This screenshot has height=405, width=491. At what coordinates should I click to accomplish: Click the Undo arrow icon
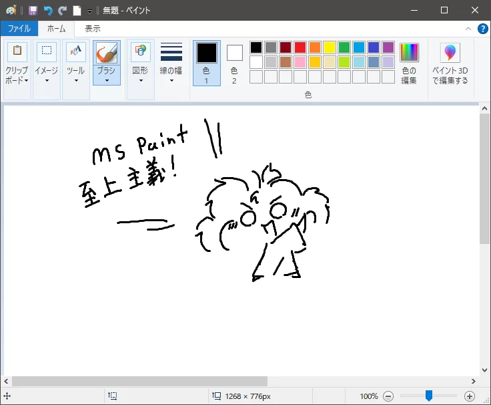coord(47,10)
